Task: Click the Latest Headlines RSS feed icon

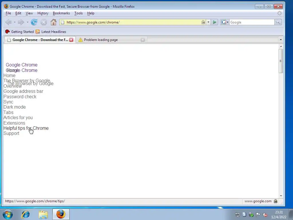Action: (38, 32)
